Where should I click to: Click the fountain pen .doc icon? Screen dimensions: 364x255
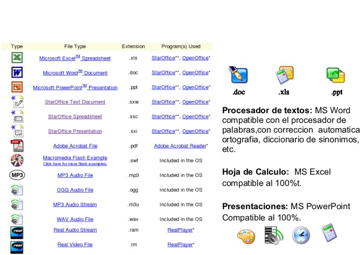(x=238, y=75)
